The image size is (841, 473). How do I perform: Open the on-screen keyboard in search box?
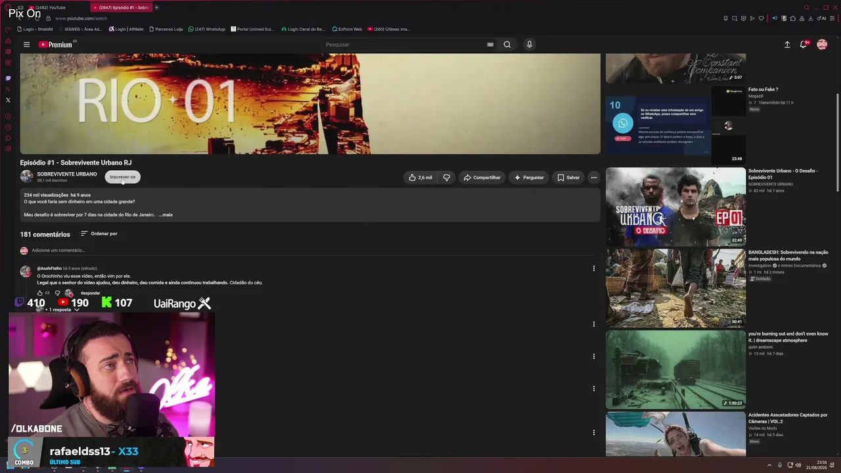[490, 45]
